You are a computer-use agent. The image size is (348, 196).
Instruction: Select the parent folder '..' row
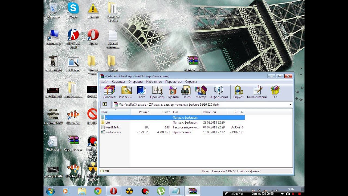click(x=173, y=118)
